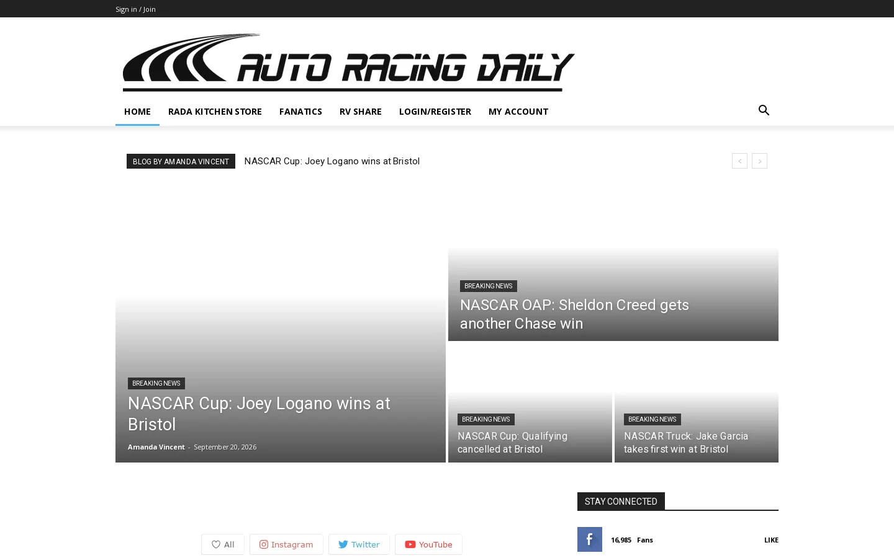Open the Rada Kitchen Store menu
The height and width of the screenshot is (558, 894).
click(215, 112)
